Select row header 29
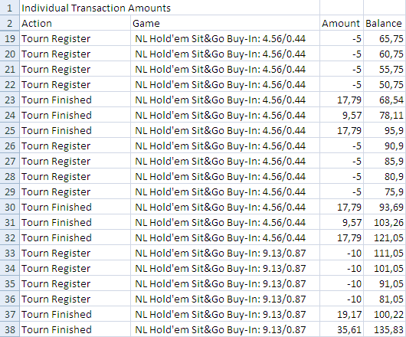406x337 pixels. (x=10, y=191)
